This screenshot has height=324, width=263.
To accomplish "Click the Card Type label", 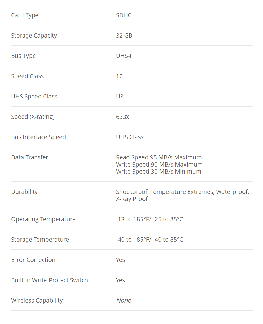I will pos(25,15).
